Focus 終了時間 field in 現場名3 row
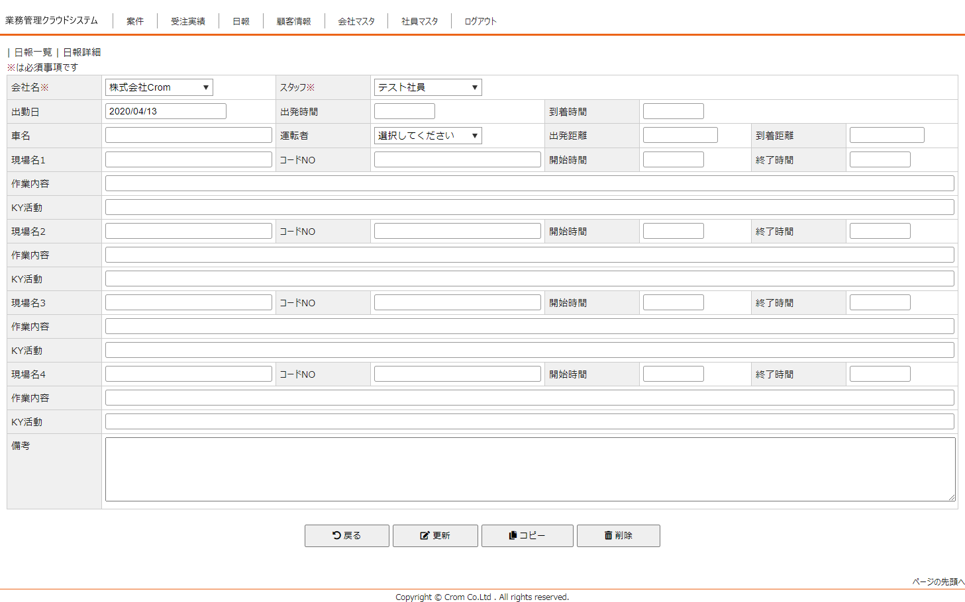This screenshot has width=965, height=602. [880, 302]
